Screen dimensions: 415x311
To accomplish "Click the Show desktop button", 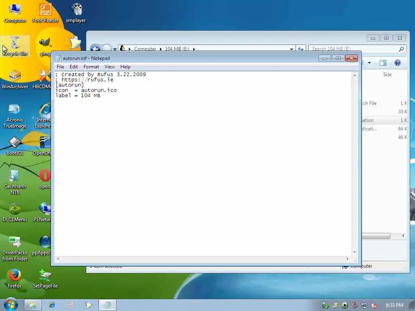I will tap(412, 305).
